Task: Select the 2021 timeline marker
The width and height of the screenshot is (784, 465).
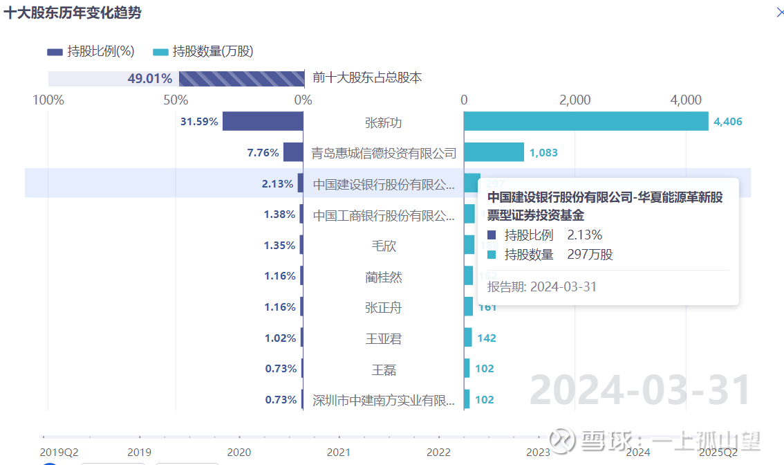Action: coord(339,452)
